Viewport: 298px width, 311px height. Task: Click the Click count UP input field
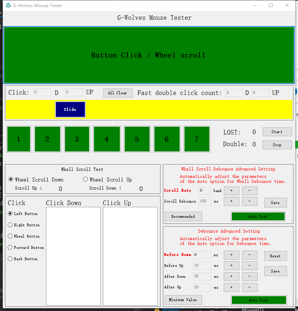pos(74,92)
